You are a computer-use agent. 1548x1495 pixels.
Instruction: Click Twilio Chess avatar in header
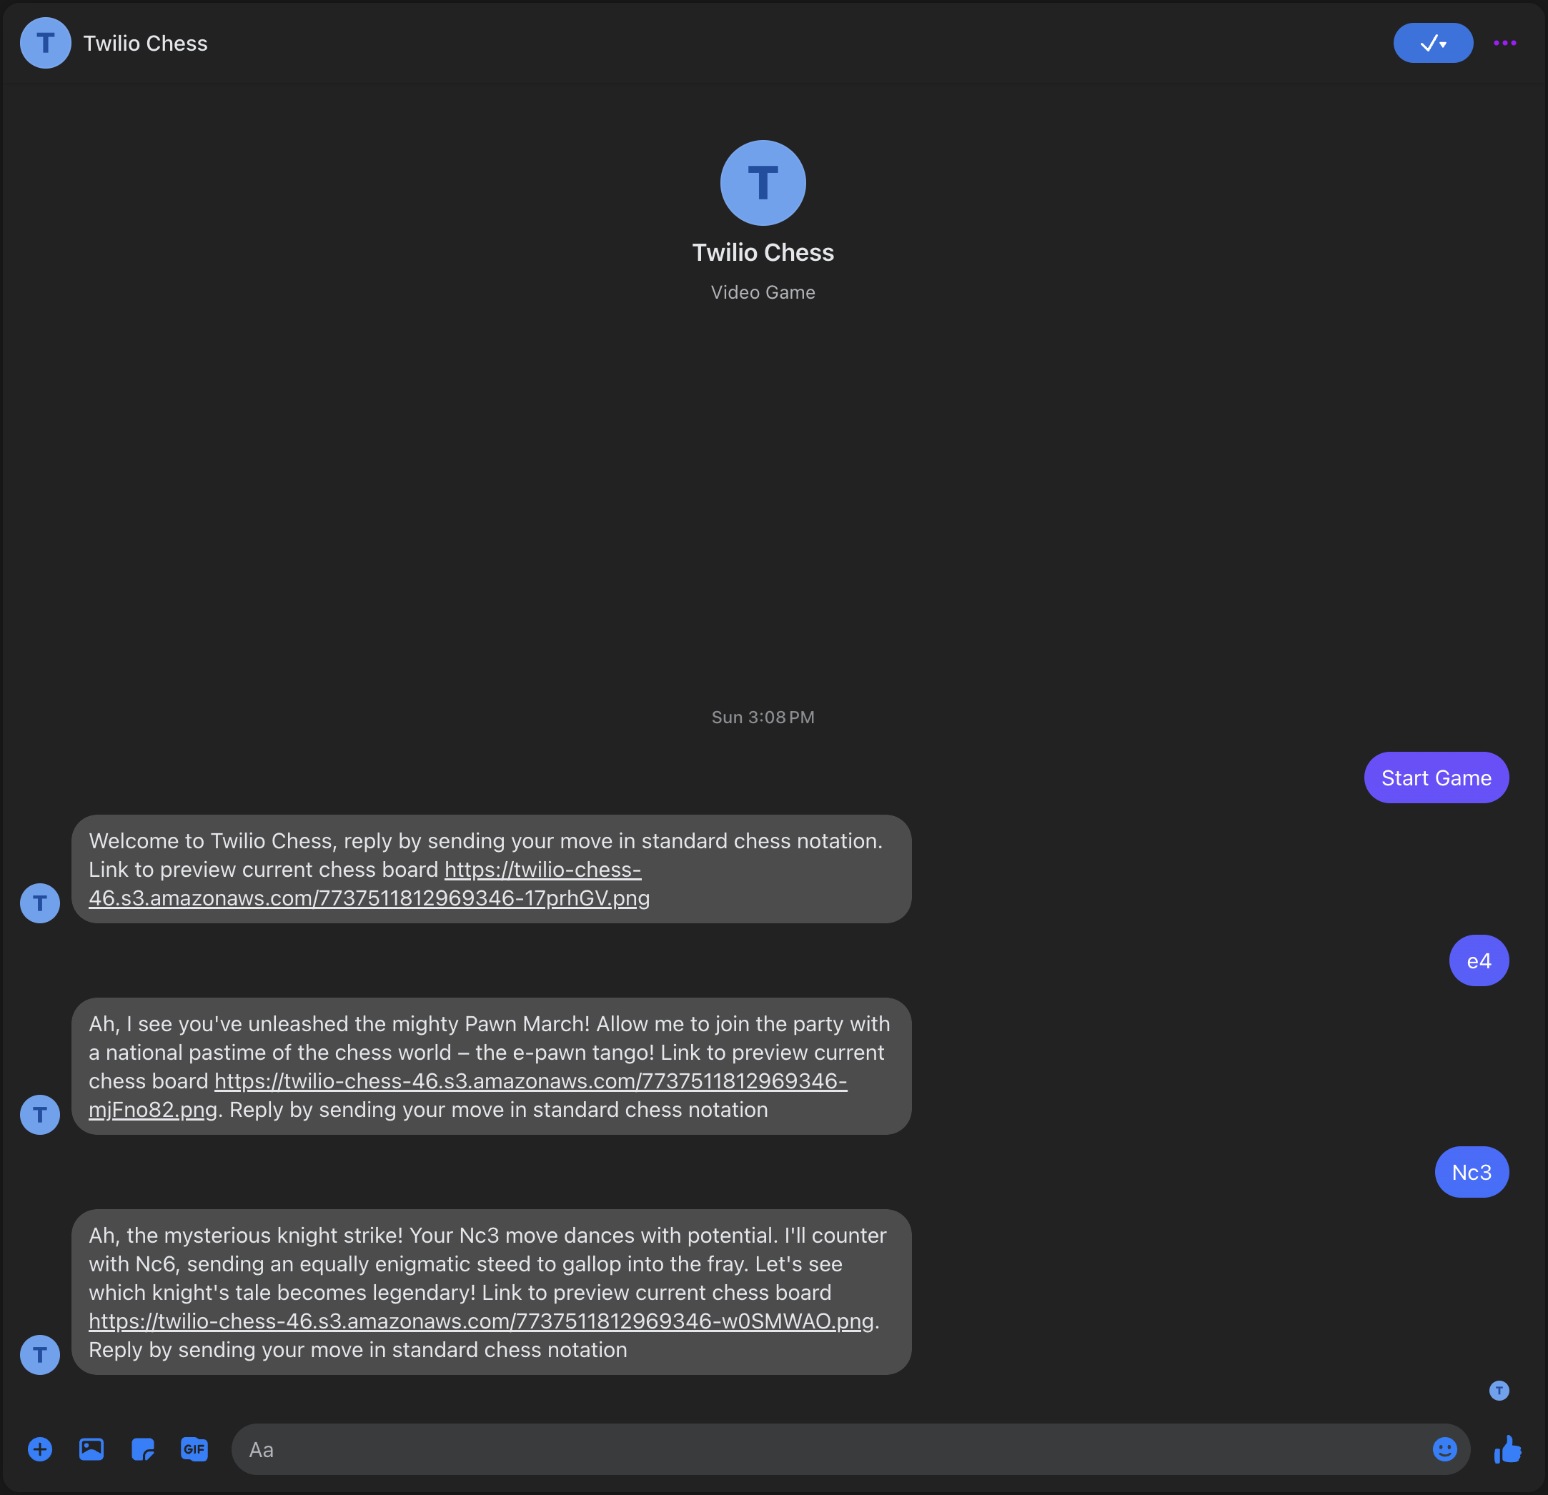[45, 44]
